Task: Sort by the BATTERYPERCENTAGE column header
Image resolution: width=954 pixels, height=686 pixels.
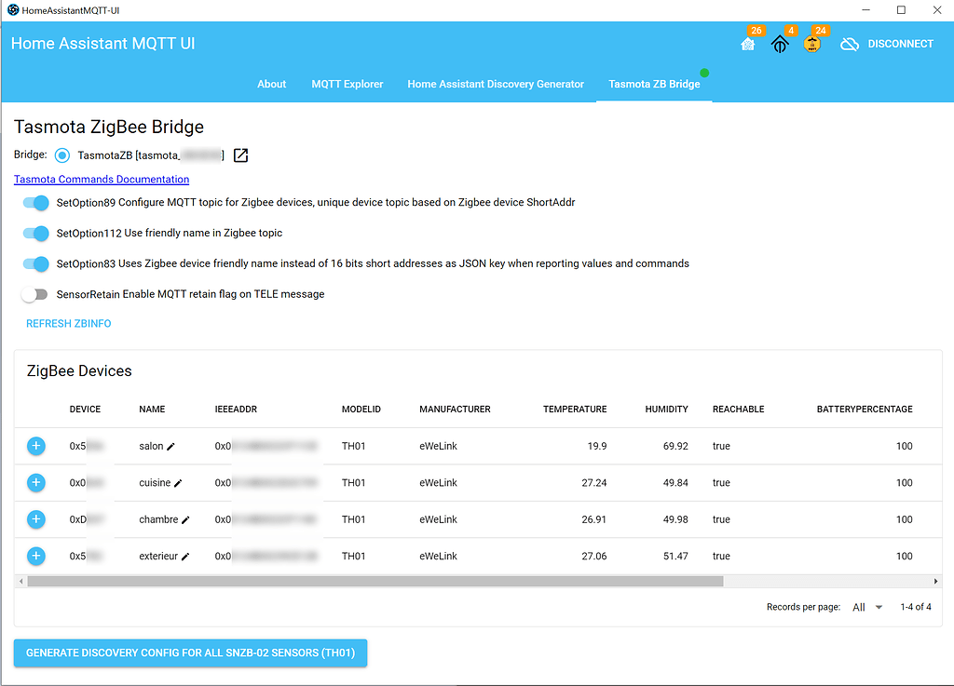Action: point(865,410)
